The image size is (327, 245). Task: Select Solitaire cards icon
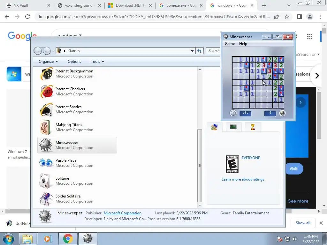coord(45,181)
